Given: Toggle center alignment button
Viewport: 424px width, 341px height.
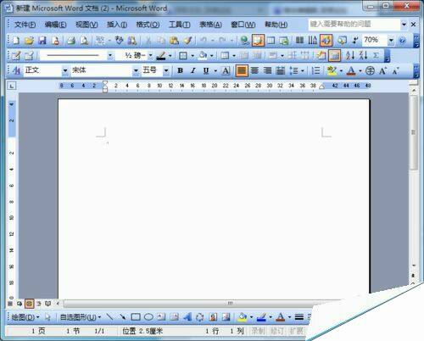Looking at the screenshot, I should pyautogui.click(x=254, y=70).
